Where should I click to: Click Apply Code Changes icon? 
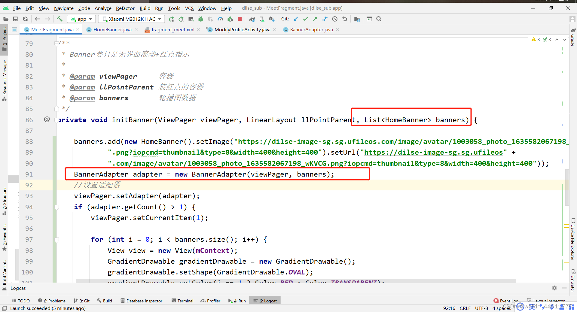[181, 19]
